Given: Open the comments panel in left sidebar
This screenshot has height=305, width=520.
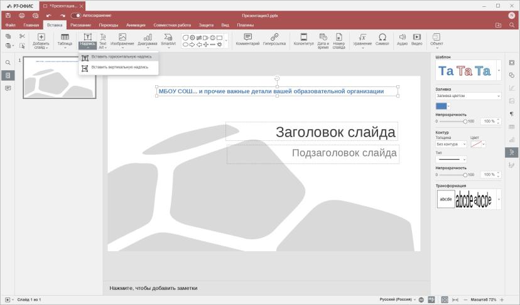Looking at the screenshot, I should [8, 88].
